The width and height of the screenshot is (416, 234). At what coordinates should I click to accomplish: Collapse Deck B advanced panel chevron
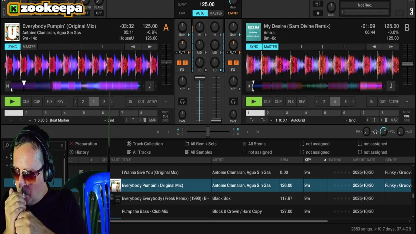click(x=407, y=102)
